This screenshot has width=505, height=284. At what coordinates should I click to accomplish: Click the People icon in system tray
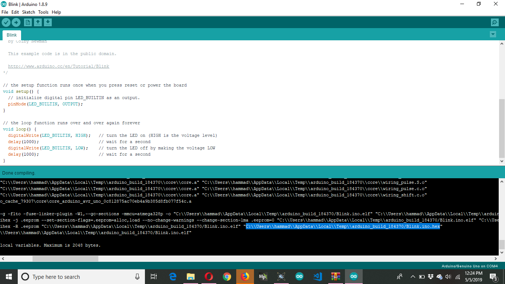(400, 277)
